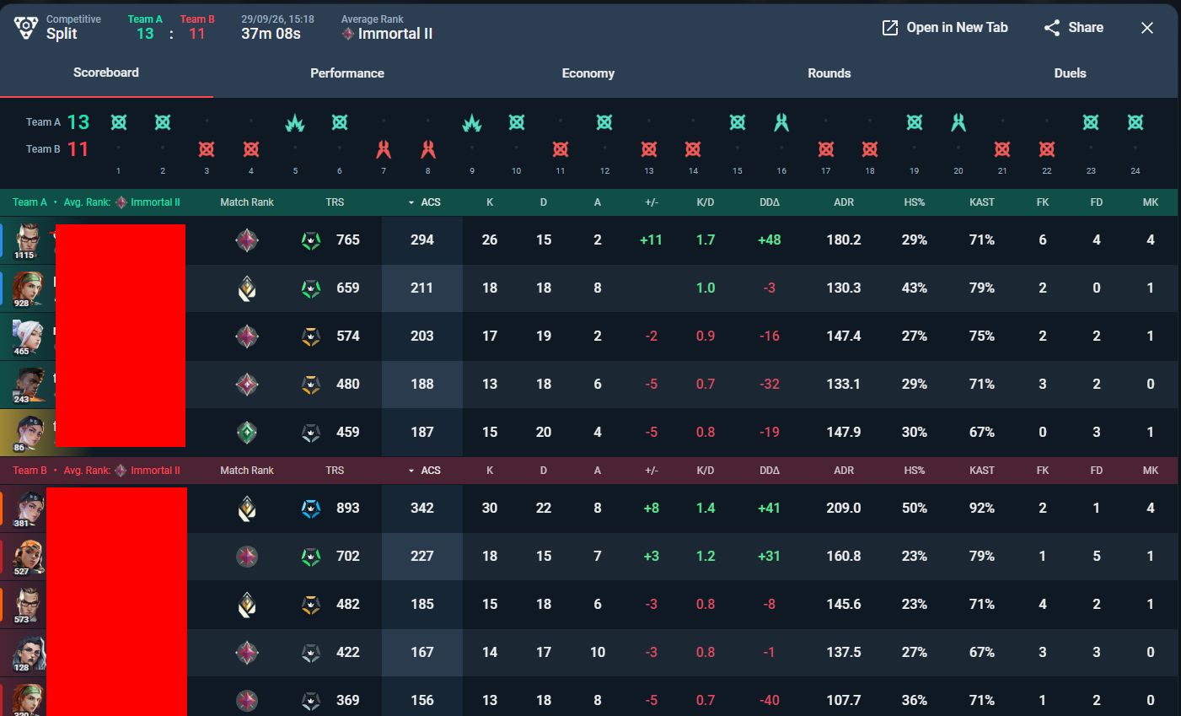
Task: Select Team B's round 7 defuse icon
Action: tap(384, 149)
